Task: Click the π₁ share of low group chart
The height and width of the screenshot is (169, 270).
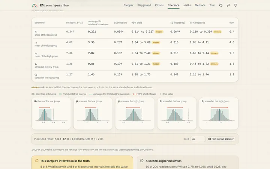Action: pyautogui.click(x=51, y=113)
